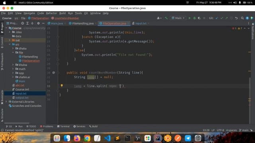Open the Refactor menu
This screenshot has height=143, width=255.
(x=51, y=13)
